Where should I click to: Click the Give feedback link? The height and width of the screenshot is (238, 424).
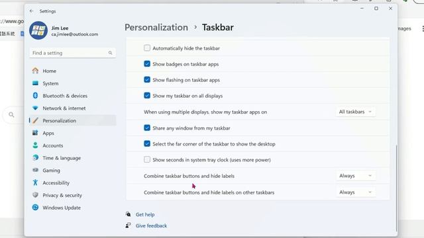coord(151,225)
